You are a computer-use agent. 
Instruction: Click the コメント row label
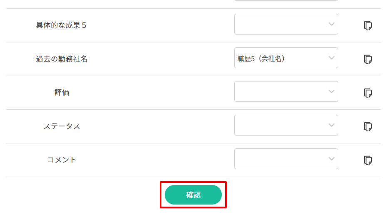[62, 160]
